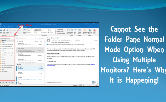
Task: Open the People Pane dropdown
Action: click(80, 31)
